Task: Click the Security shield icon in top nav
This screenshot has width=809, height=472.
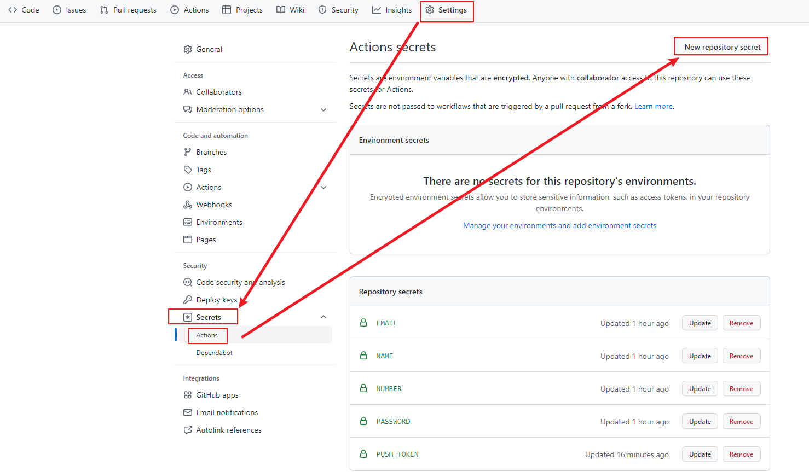Action: tap(322, 10)
